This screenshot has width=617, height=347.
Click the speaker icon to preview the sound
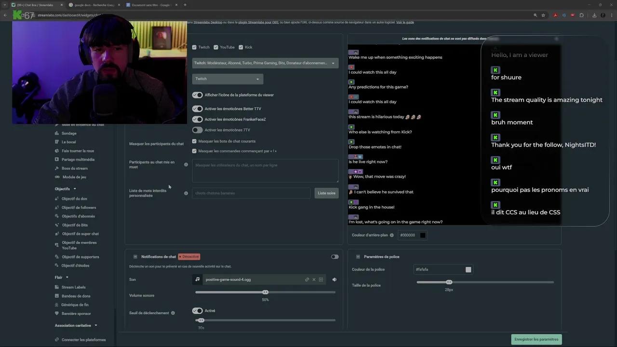(334, 280)
